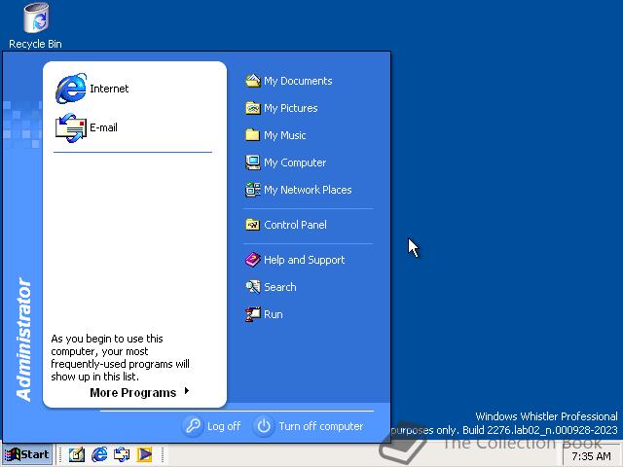Click the 7:35 AM system clock

pyautogui.click(x=591, y=456)
